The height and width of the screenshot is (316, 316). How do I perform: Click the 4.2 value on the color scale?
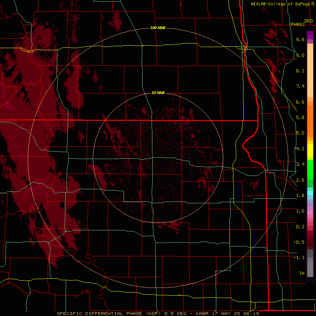coord(300,149)
